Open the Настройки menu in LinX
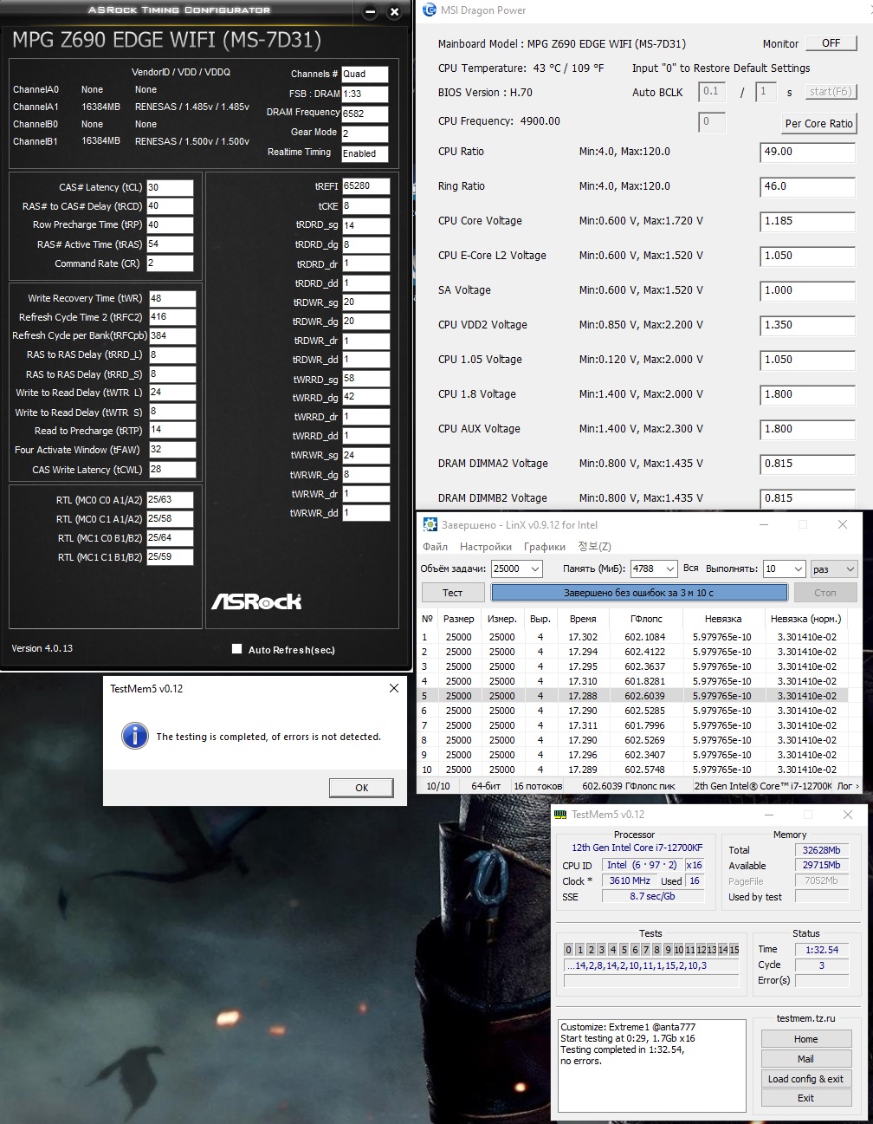The width and height of the screenshot is (873, 1124). (486, 547)
